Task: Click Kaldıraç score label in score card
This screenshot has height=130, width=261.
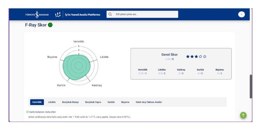Action: tap(181, 70)
